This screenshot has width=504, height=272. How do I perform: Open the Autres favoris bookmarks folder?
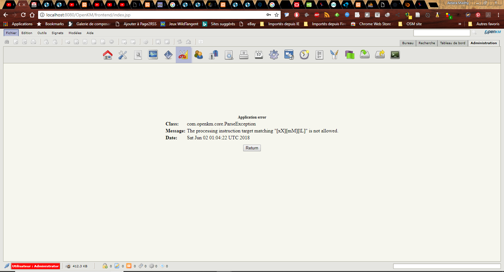click(x=484, y=24)
